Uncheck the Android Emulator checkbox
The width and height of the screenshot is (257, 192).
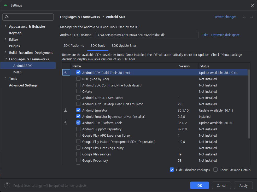(x=78, y=110)
